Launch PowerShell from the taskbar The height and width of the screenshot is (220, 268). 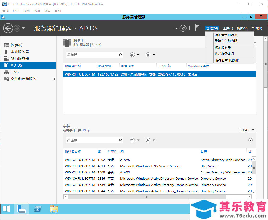pos(38,209)
